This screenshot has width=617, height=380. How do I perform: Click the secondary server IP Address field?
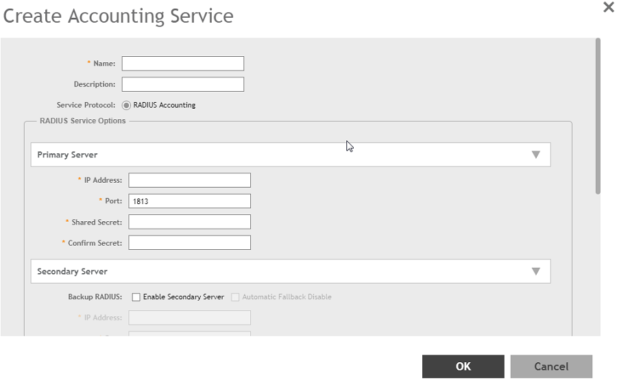pyautogui.click(x=189, y=318)
